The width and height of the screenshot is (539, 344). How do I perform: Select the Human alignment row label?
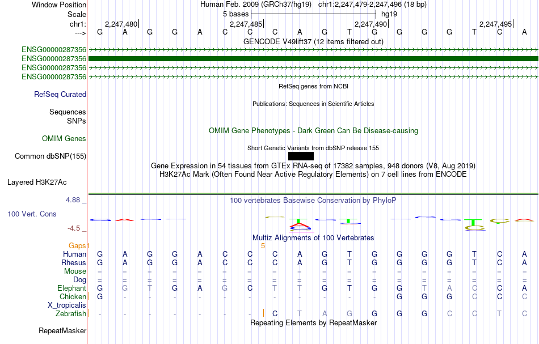tap(74, 254)
